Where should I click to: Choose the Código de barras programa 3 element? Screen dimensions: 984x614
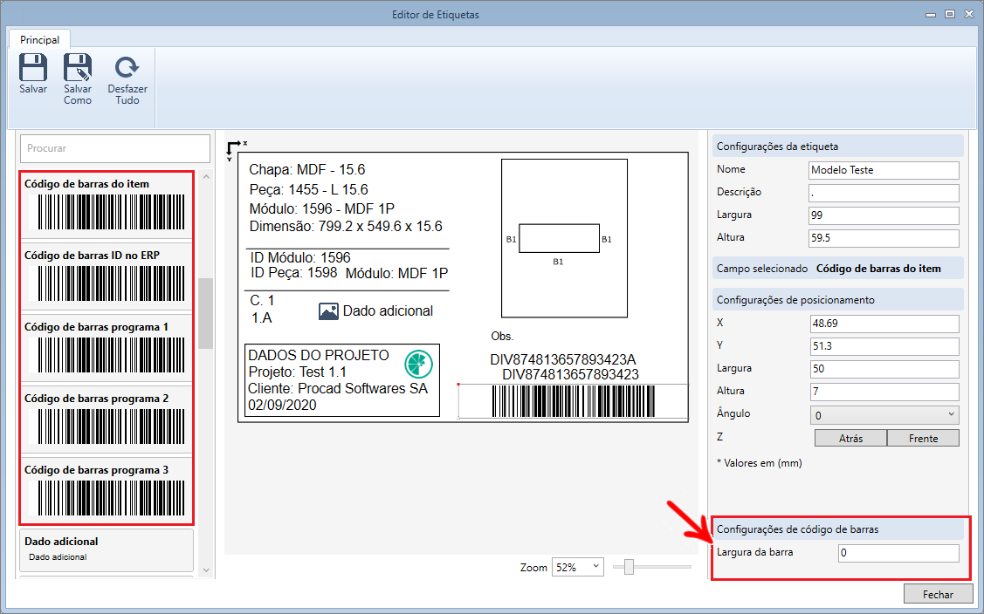pos(107,490)
